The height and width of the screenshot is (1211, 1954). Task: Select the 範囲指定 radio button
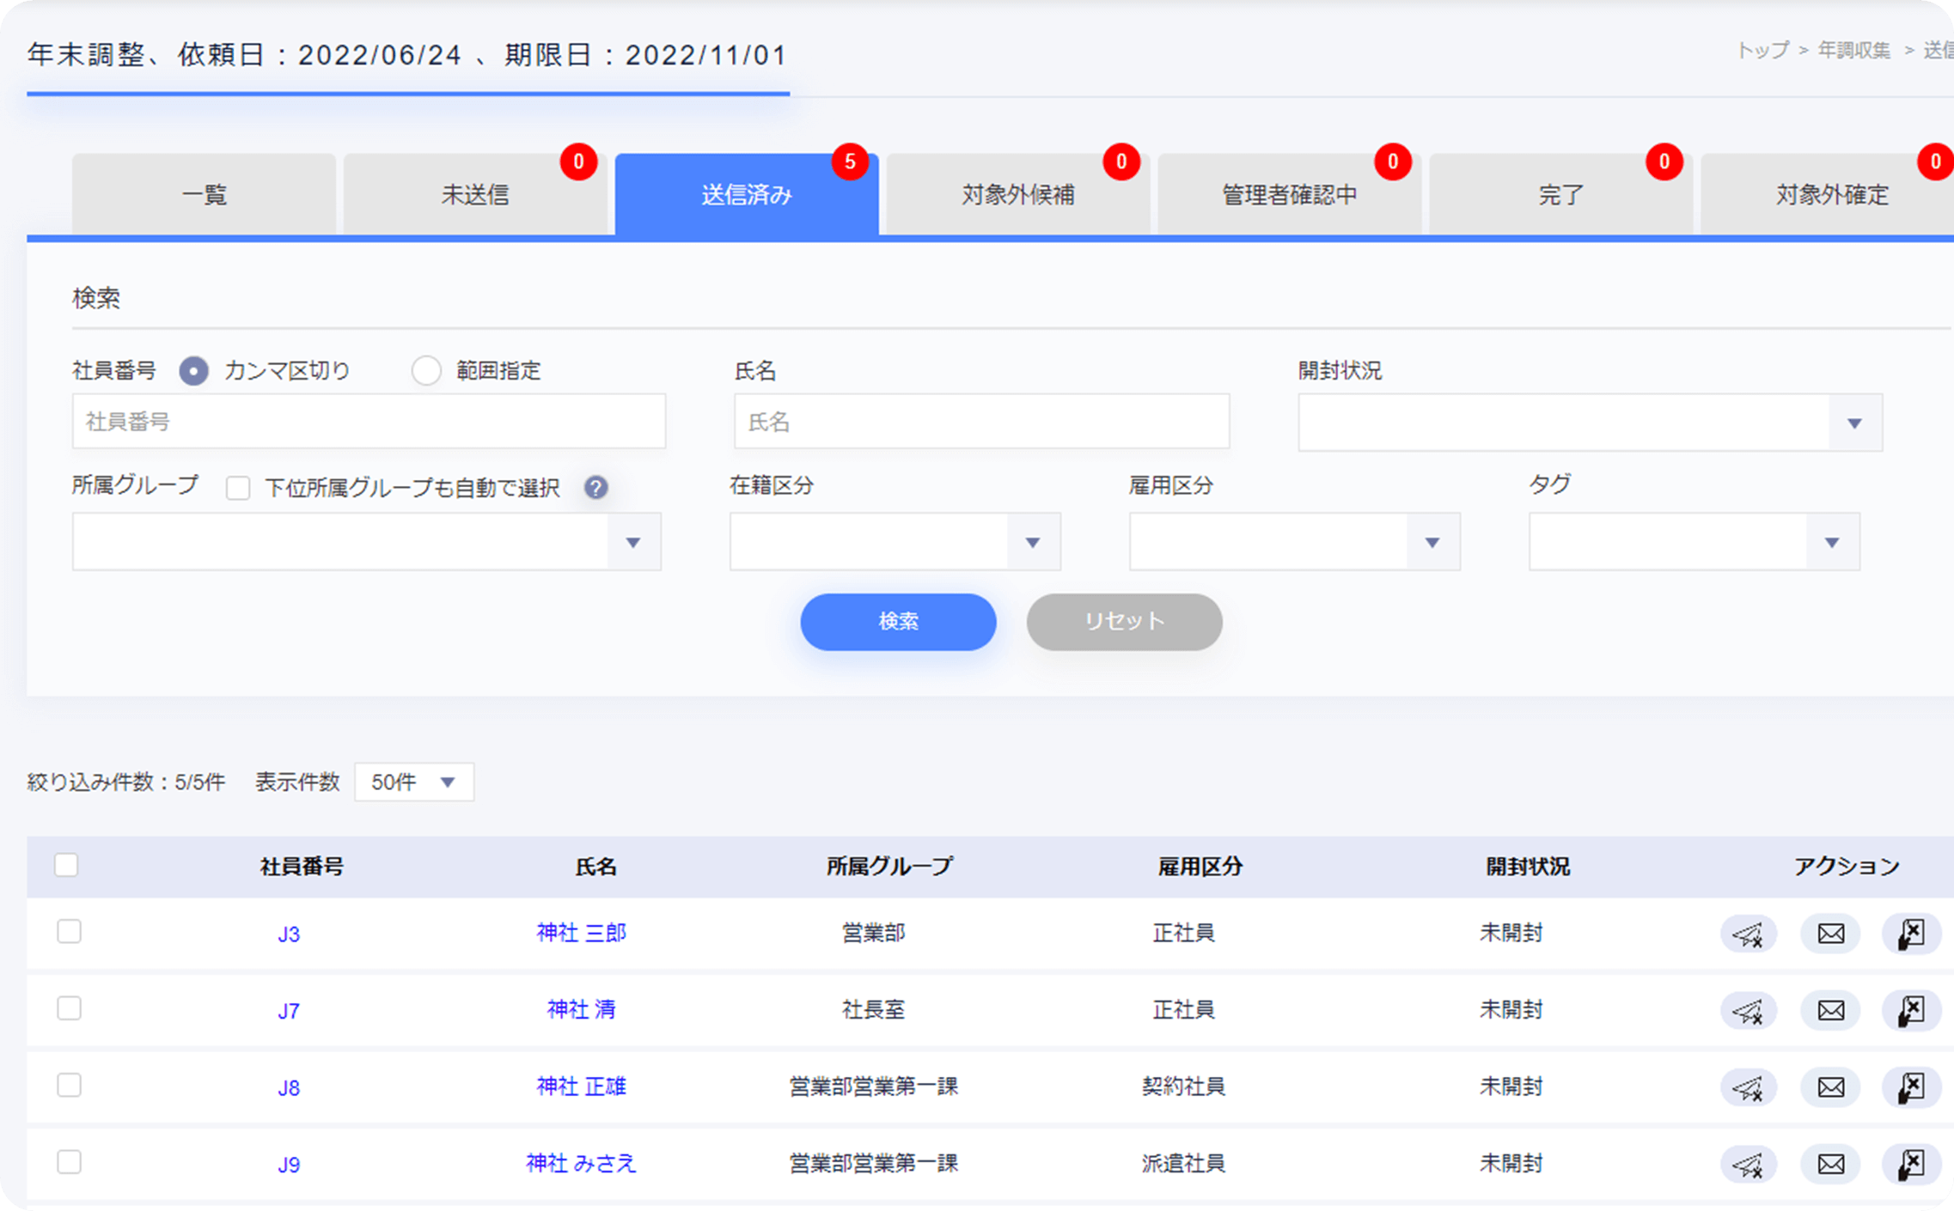pos(426,371)
